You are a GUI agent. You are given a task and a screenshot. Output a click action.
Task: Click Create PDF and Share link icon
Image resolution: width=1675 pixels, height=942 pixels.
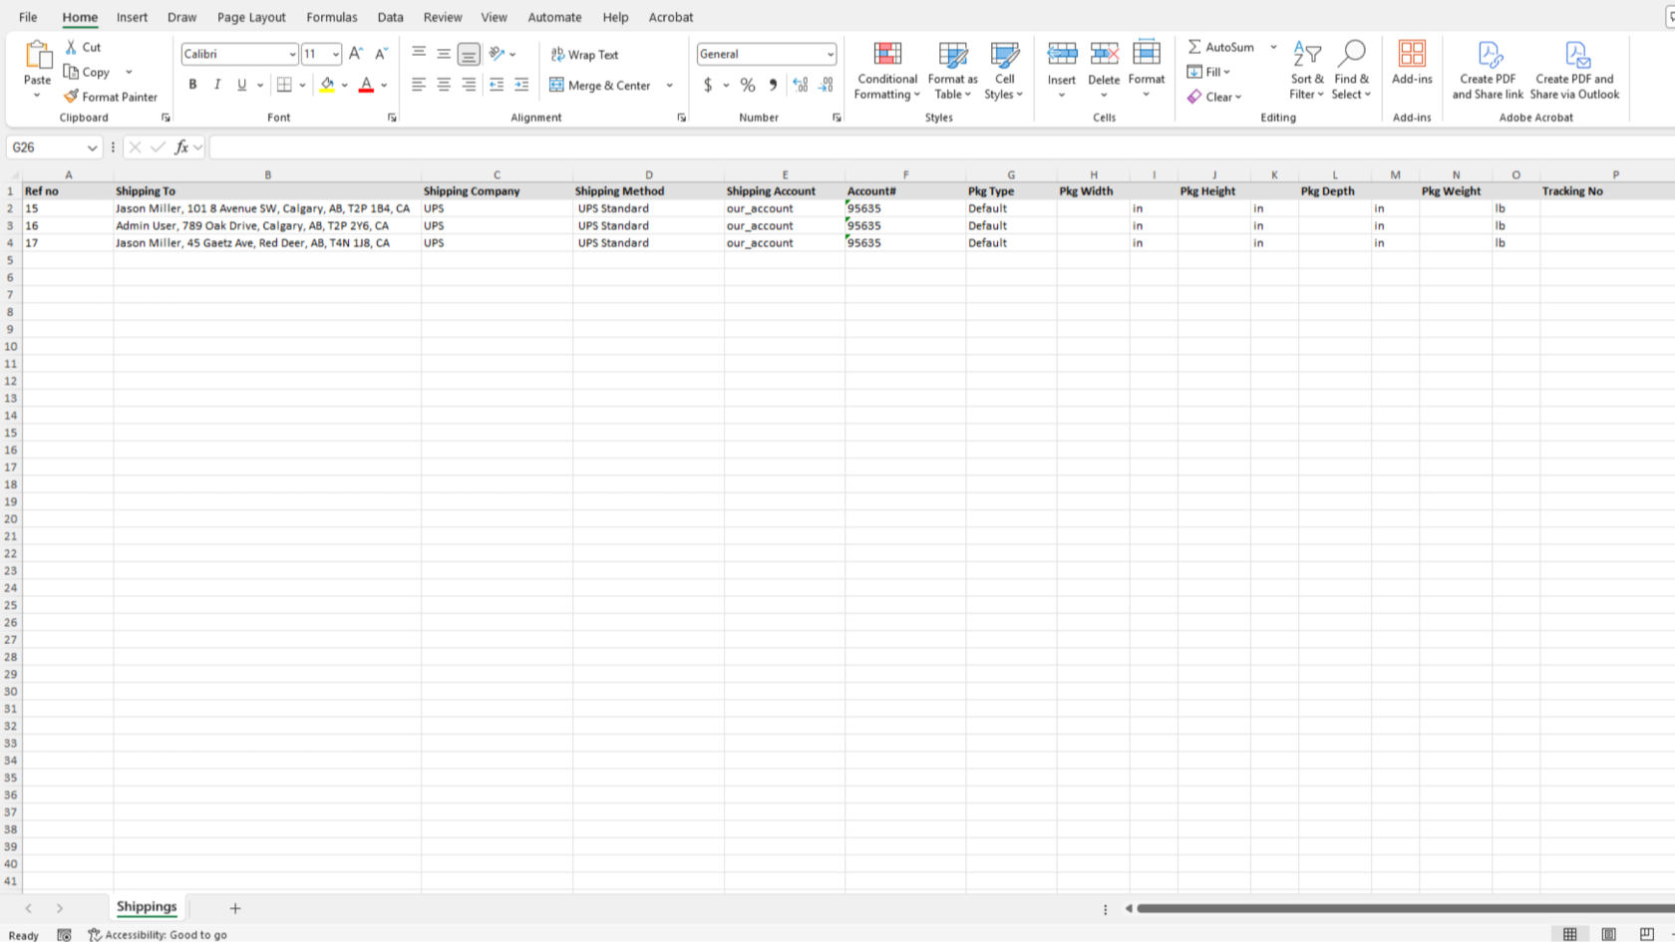[1488, 54]
